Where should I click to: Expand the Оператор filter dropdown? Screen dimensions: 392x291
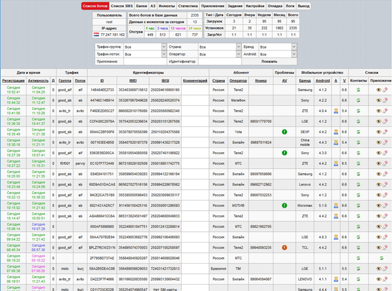(220, 54)
